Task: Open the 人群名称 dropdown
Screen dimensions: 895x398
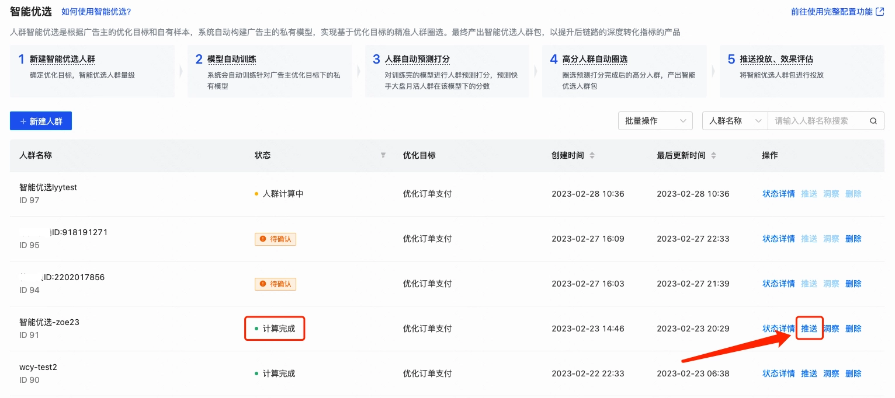Action: click(x=734, y=121)
